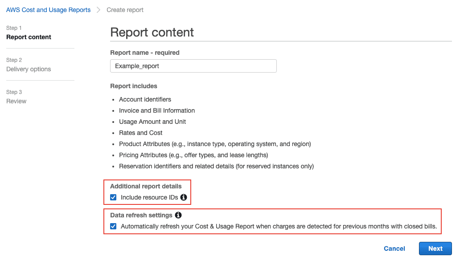Go to Step 2 Delivery options
This screenshot has width=468, height=269.
29,69
